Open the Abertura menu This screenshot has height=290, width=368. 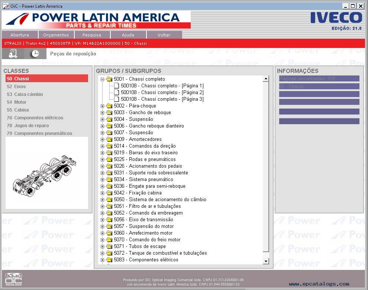click(x=20, y=35)
